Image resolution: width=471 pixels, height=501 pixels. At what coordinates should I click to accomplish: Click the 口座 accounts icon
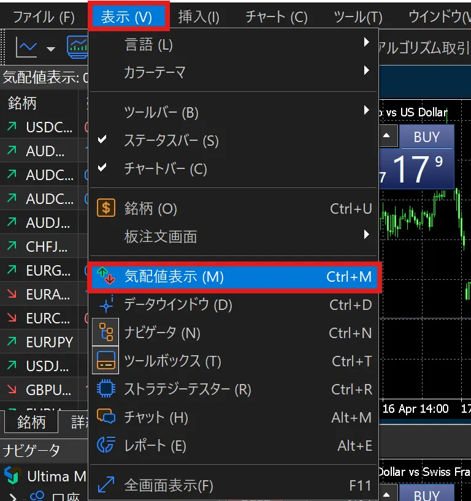[x=37, y=496]
